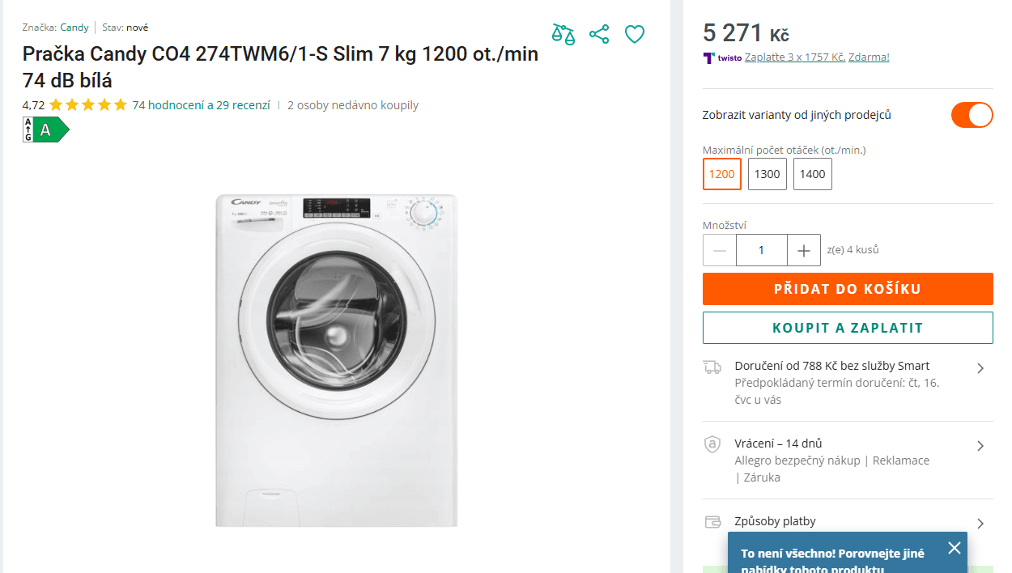Click KOUPIT A ZAPLATIT button

pos(848,328)
